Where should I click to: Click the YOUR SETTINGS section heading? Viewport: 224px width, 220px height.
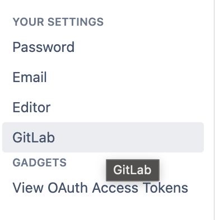point(58,22)
